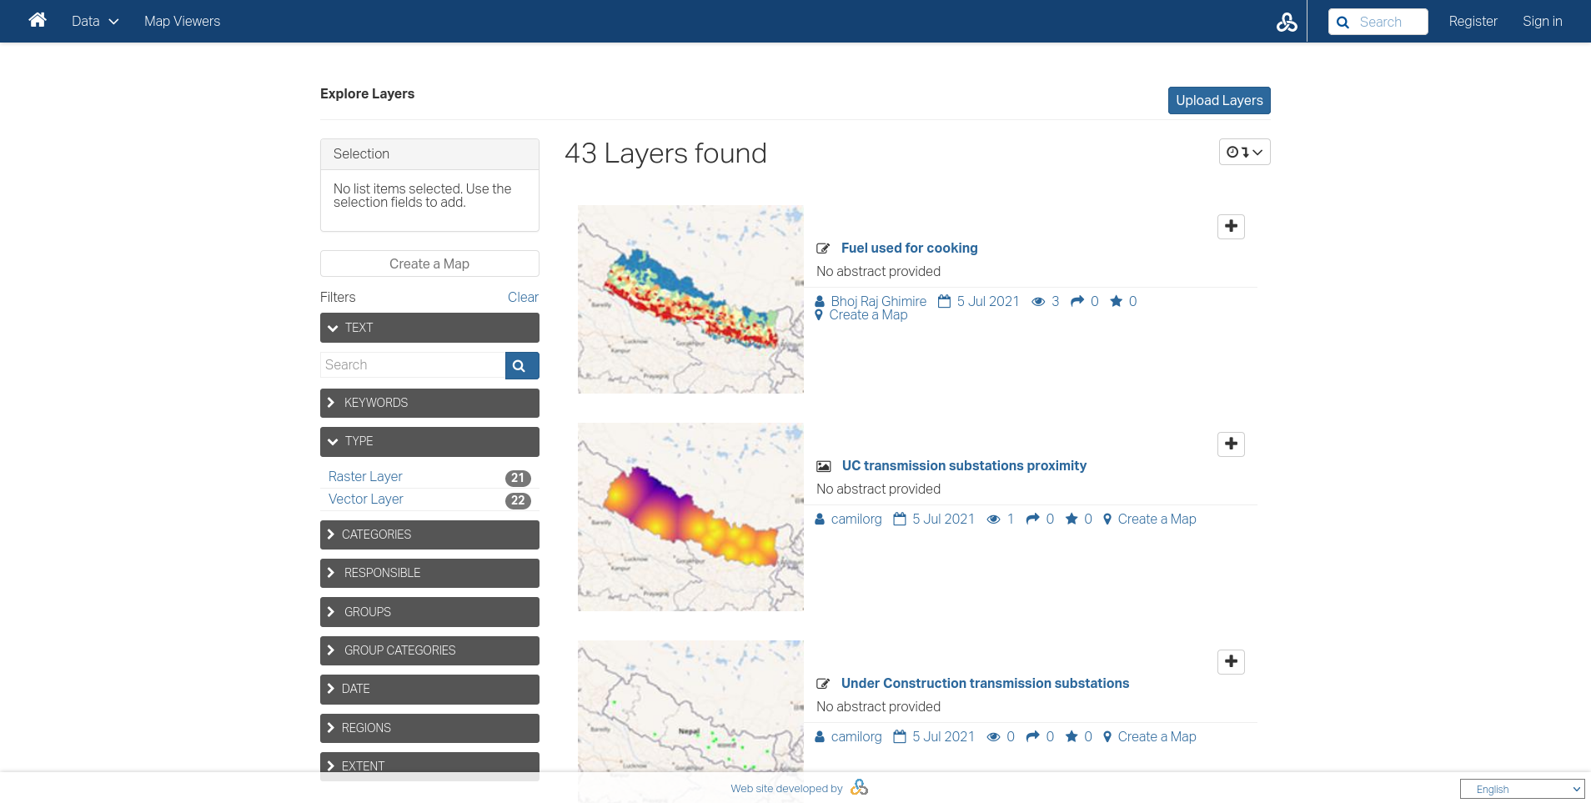Open Map Viewers in the navbar
Image resolution: width=1591 pixels, height=803 pixels.
(x=182, y=22)
